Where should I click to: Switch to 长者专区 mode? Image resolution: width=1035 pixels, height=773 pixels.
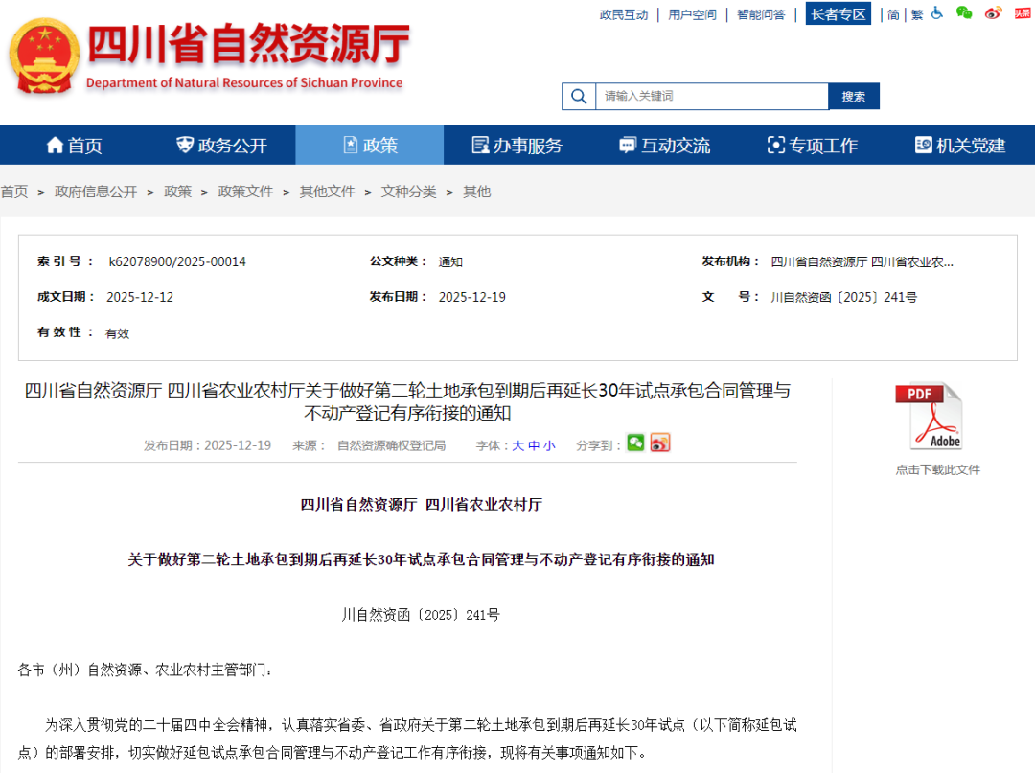(x=839, y=13)
